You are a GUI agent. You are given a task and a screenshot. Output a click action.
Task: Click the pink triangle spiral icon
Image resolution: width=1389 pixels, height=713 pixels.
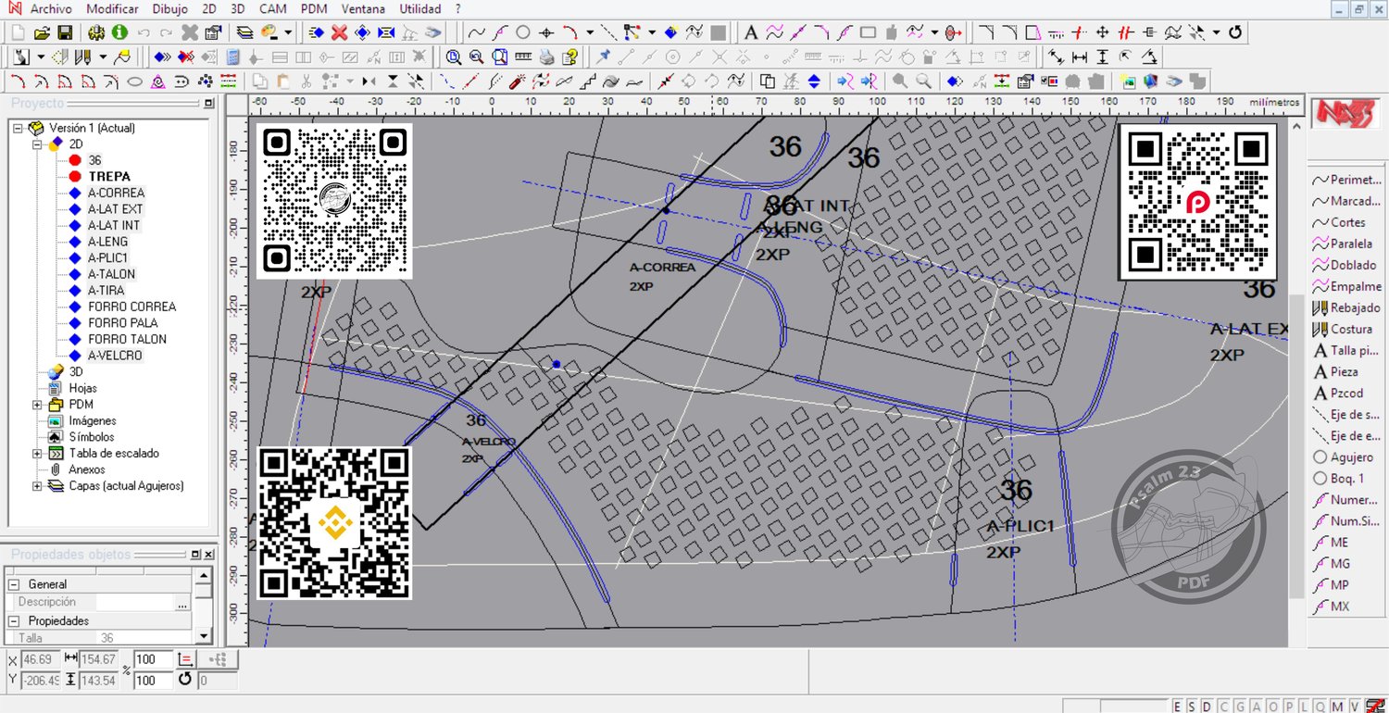pos(157,81)
